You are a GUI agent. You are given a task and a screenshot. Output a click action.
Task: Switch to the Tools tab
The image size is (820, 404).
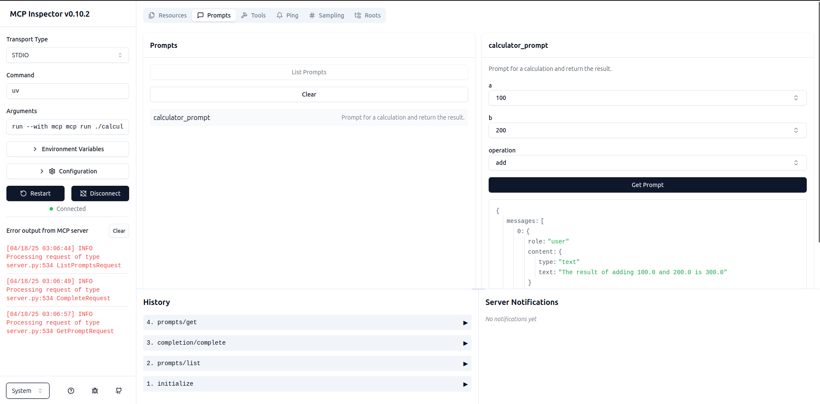pyautogui.click(x=253, y=15)
